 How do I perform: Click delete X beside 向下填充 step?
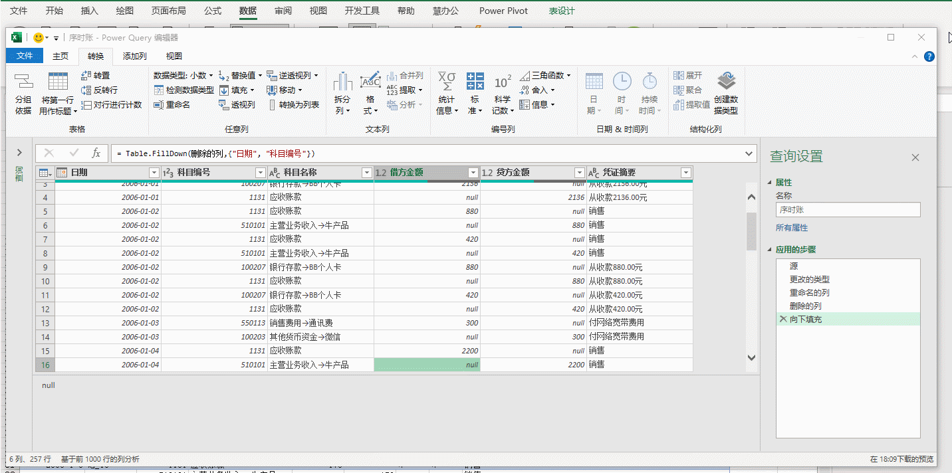(782, 320)
